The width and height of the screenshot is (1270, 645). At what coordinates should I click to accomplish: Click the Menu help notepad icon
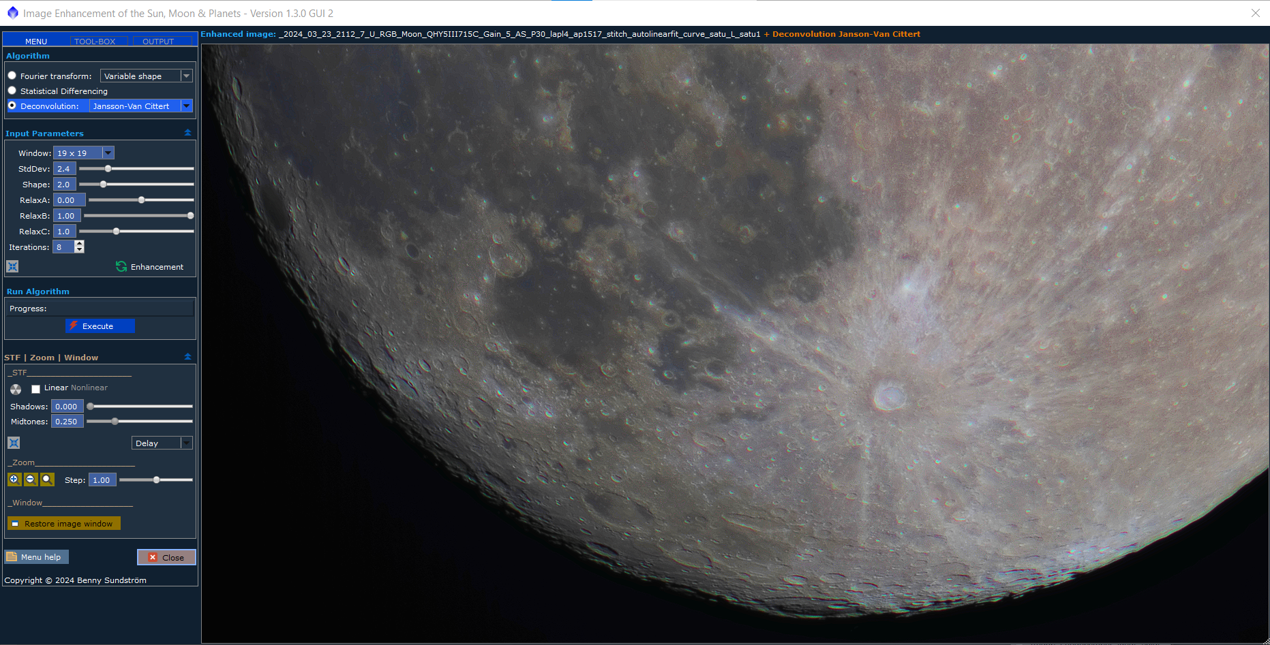[12, 556]
